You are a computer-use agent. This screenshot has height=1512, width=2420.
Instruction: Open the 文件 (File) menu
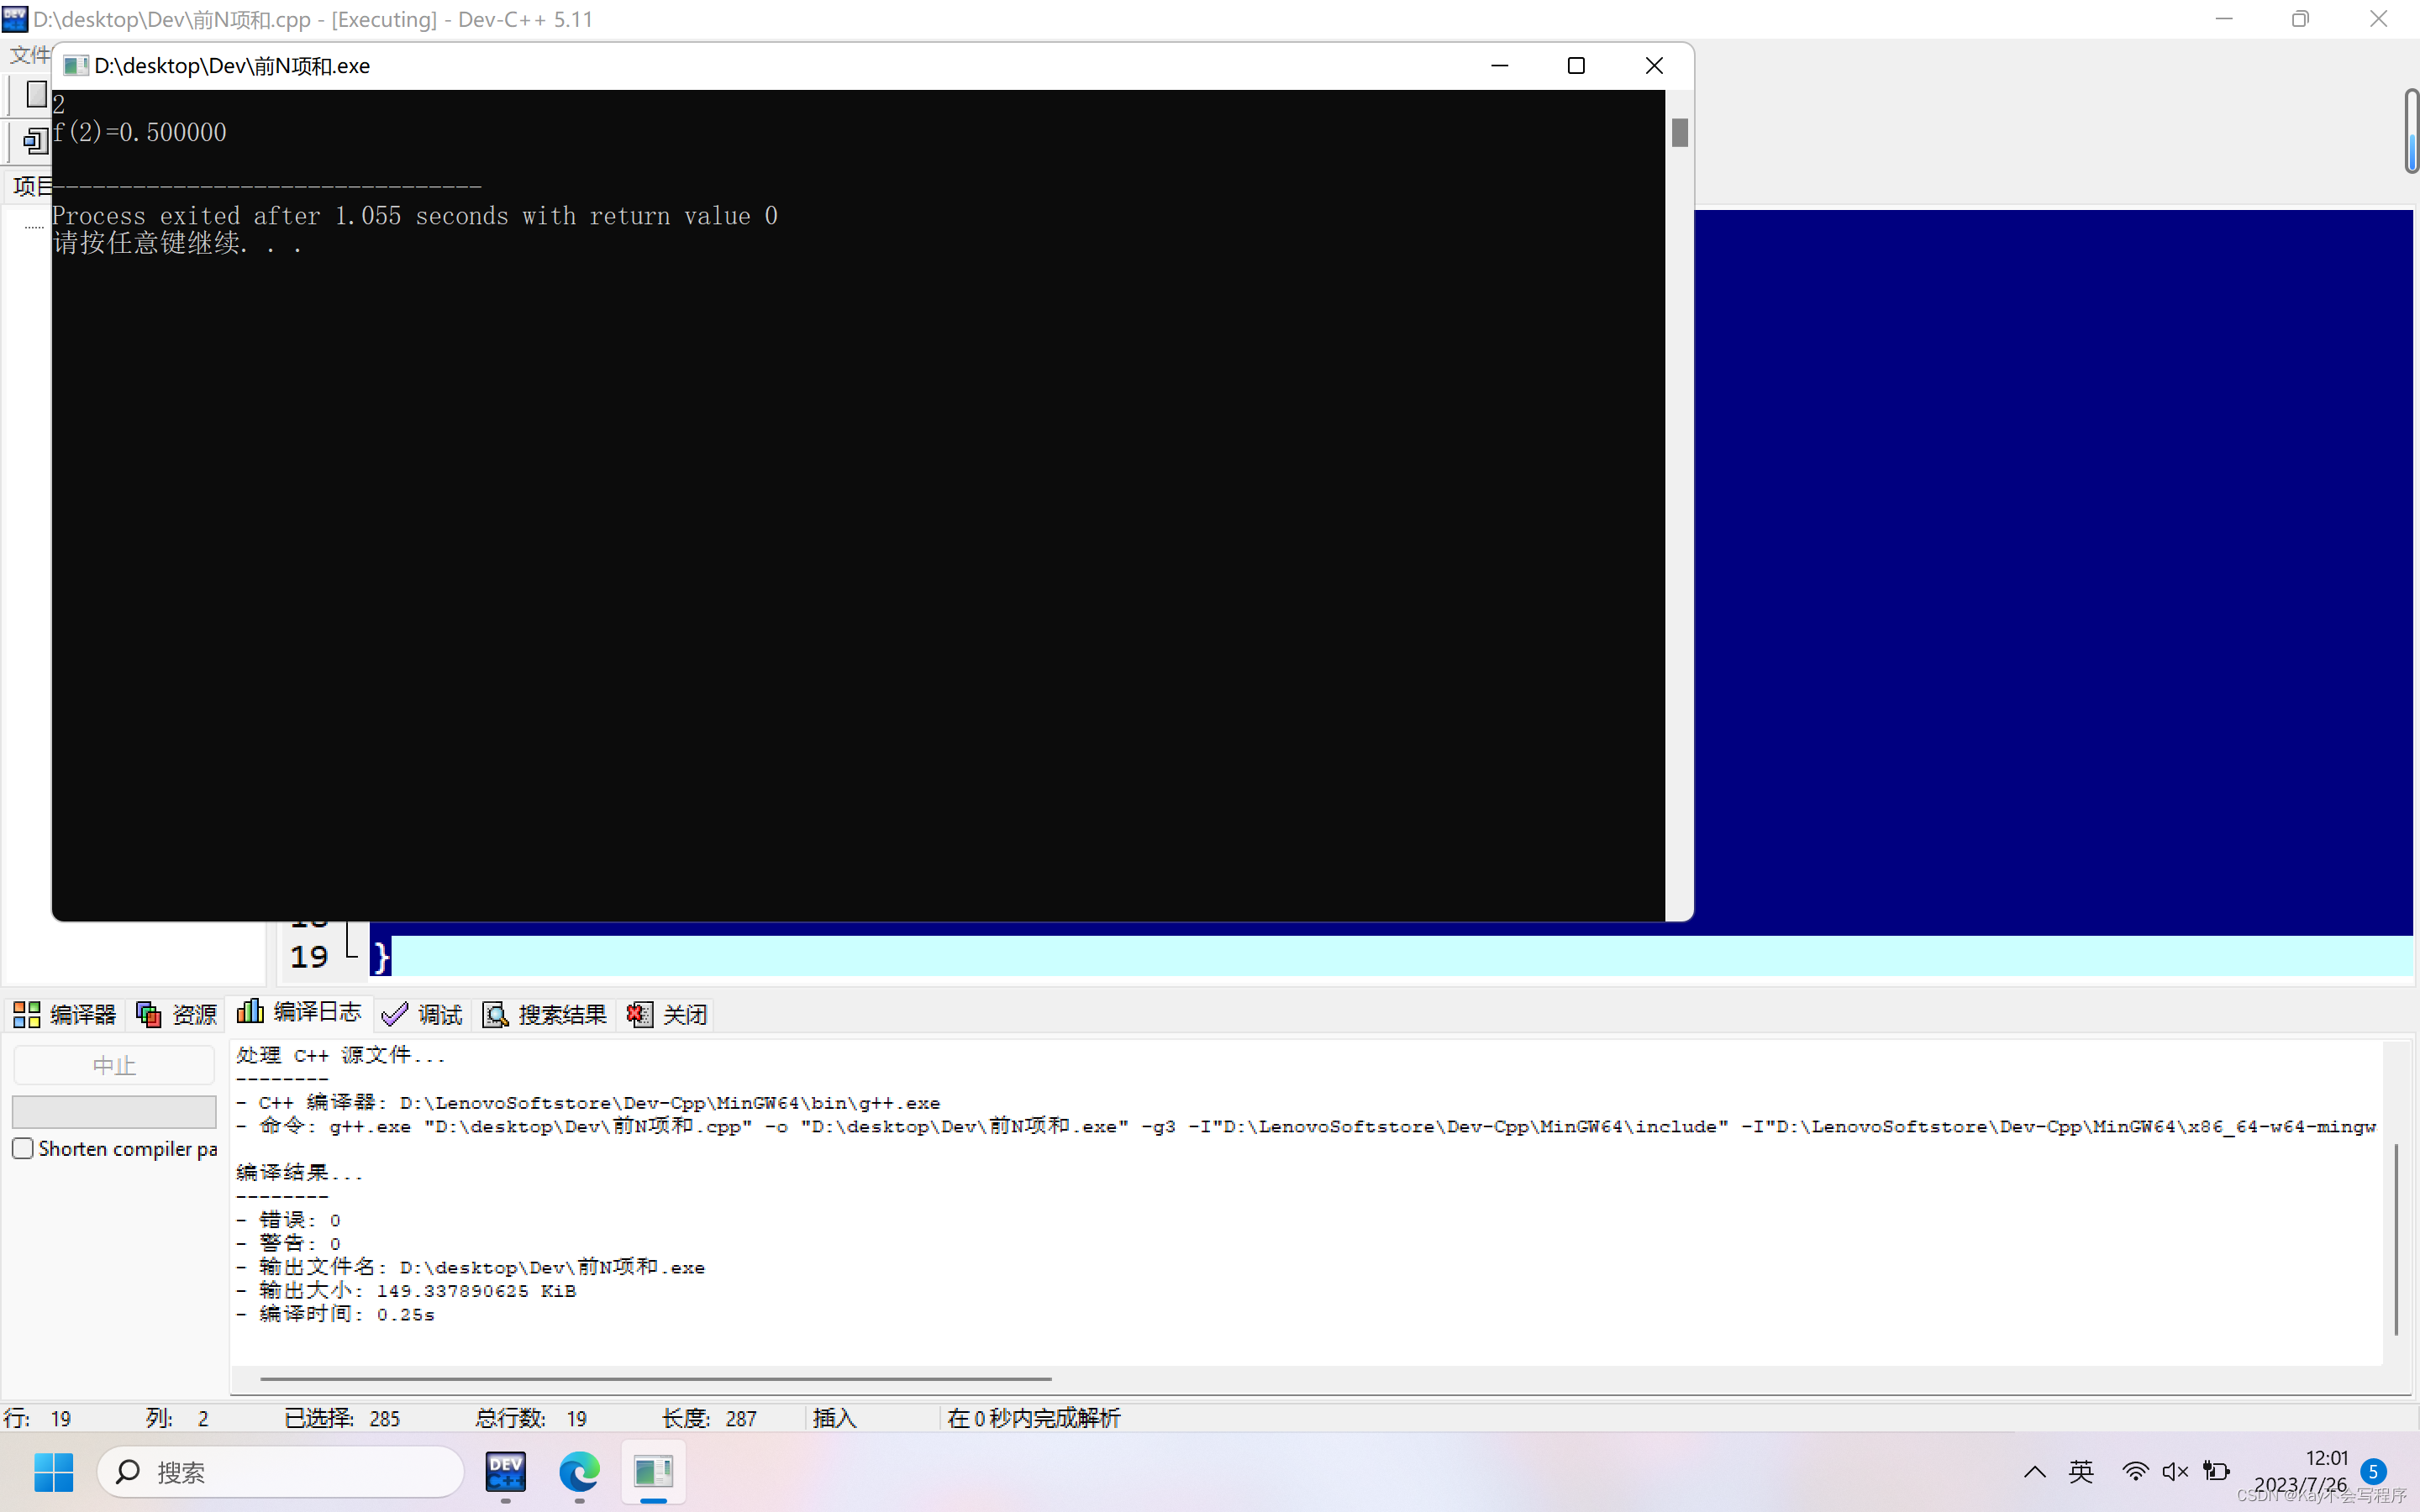tap(29, 54)
